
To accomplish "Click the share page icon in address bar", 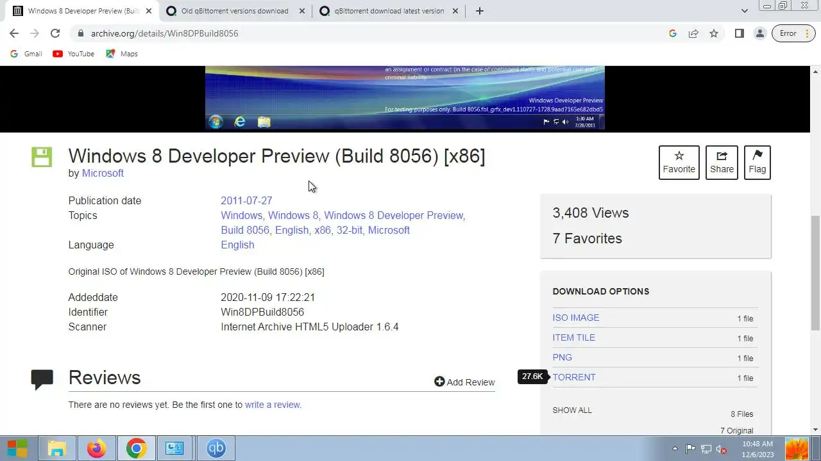I will (693, 33).
